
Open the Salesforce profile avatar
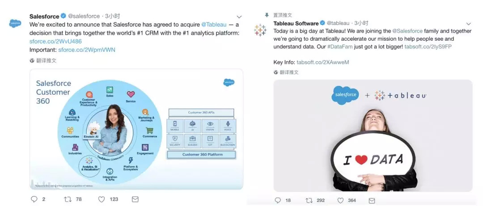(x=15, y=23)
